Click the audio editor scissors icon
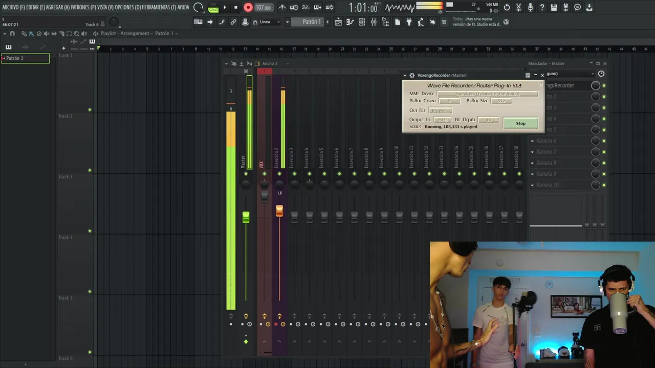655x368 pixels. tap(518, 7)
